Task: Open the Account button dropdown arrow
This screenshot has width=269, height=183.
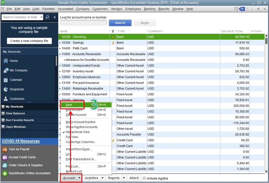Action: coord(79,178)
